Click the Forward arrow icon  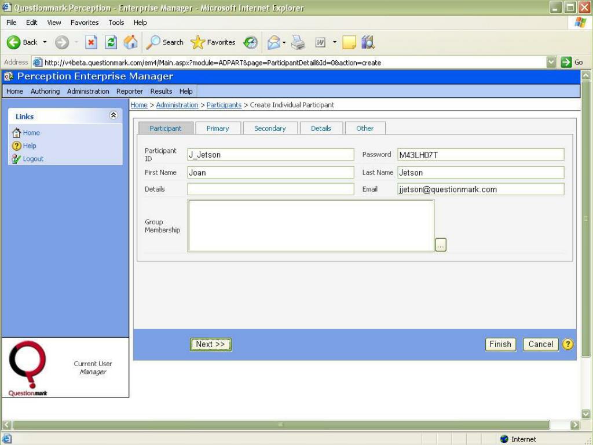(61, 42)
